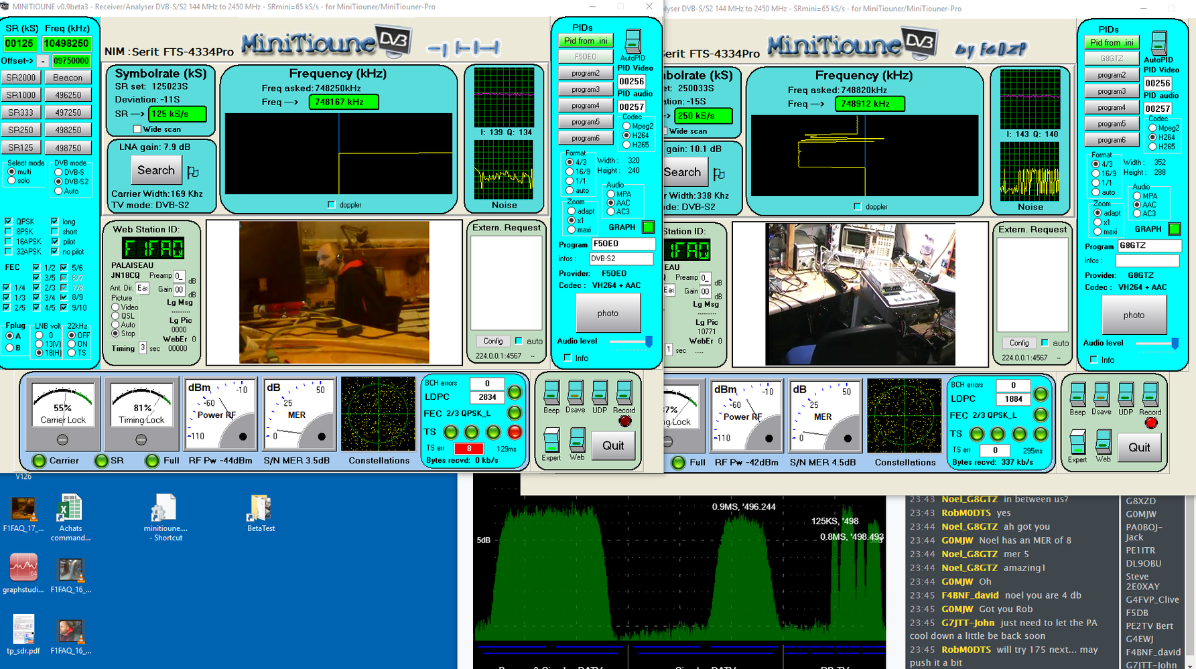Click the offset minus sign button
Screen dimensions: 1196x669
43,61
